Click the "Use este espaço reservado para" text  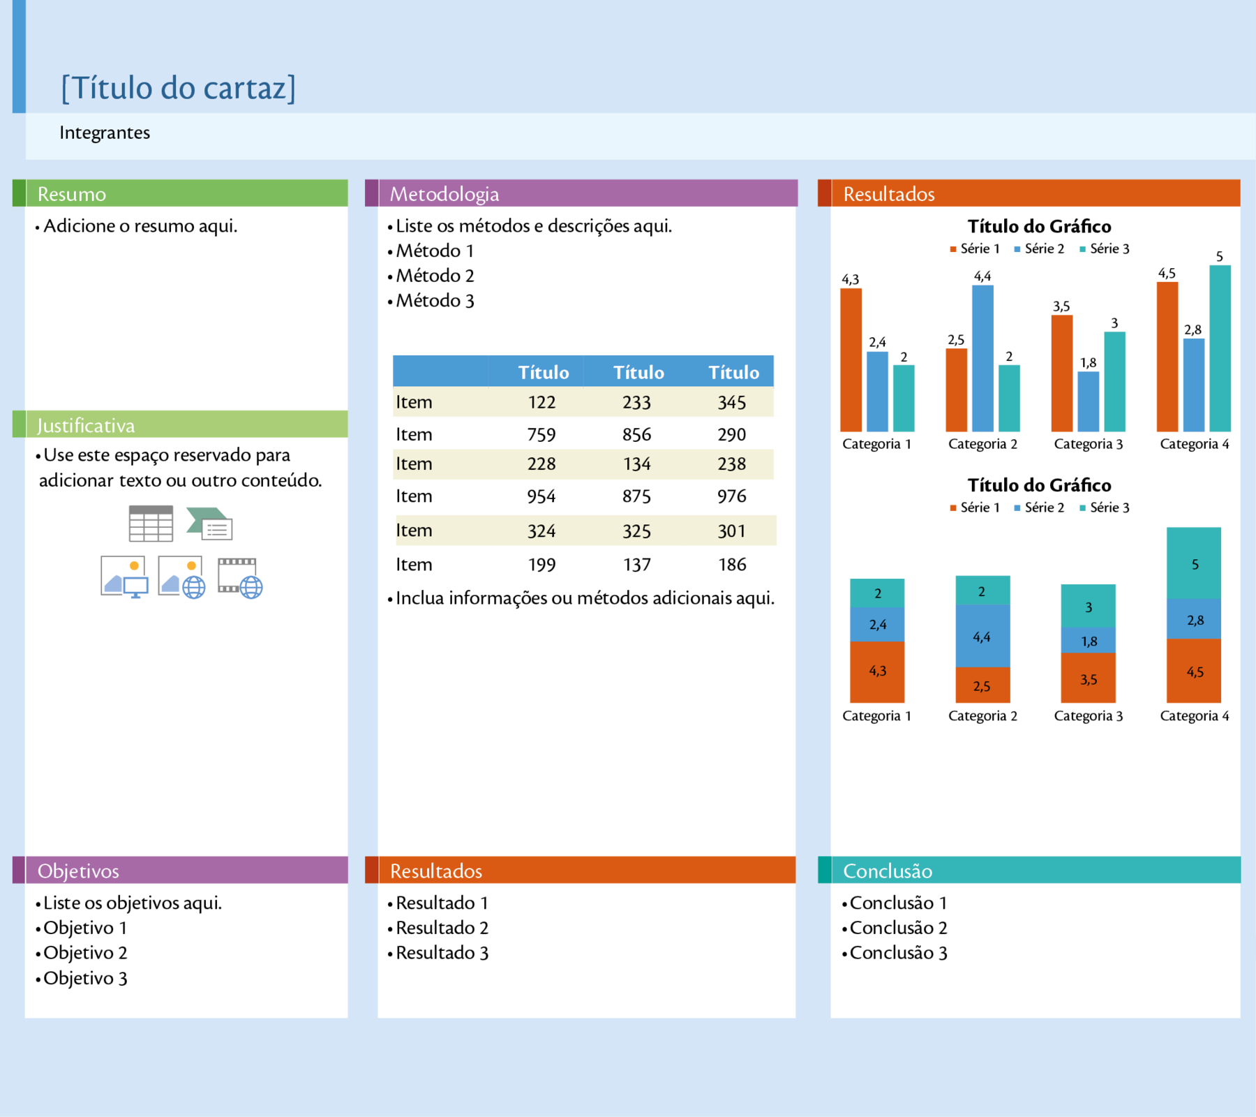point(166,455)
